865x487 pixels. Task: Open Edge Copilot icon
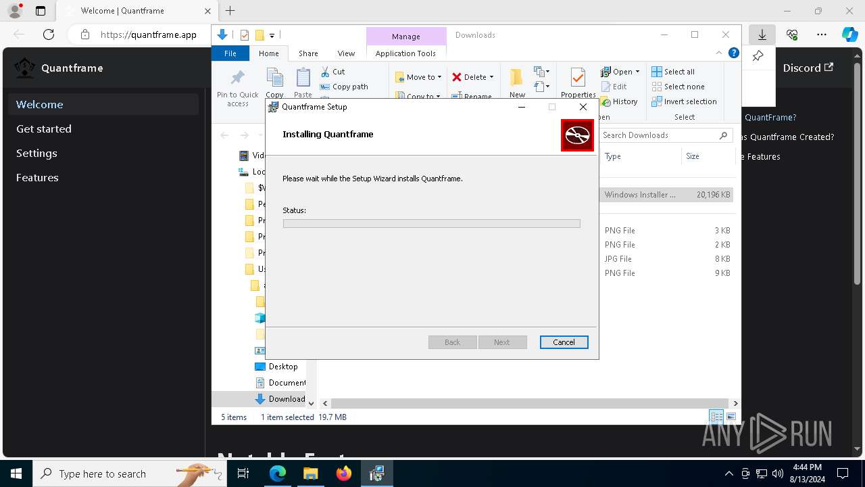pyautogui.click(x=849, y=34)
